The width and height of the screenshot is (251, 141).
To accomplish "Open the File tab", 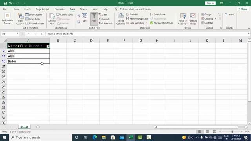I will tap(5, 9).
